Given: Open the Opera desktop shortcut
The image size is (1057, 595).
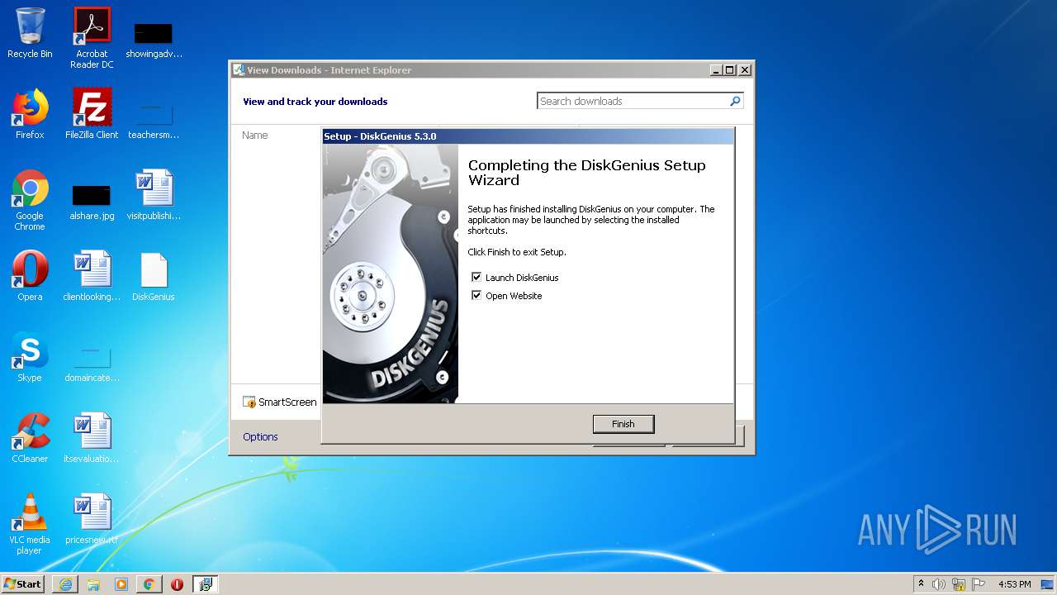Looking at the screenshot, I should (x=30, y=276).
